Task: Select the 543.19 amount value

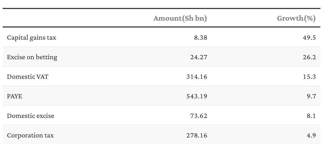Action: tap(197, 96)
